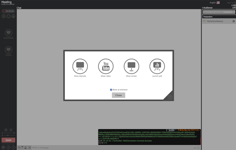
Task: Toggle fullscreen mode icon under the timer
Action: click(x=9, y=16)
